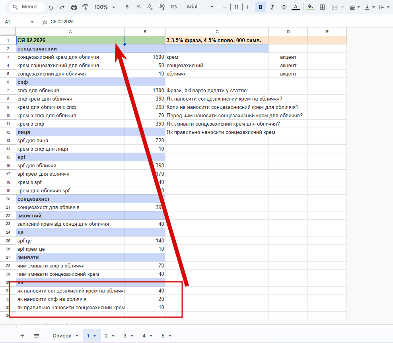Select cell with value 1600
393x343 pixels.
pos(145,57)
